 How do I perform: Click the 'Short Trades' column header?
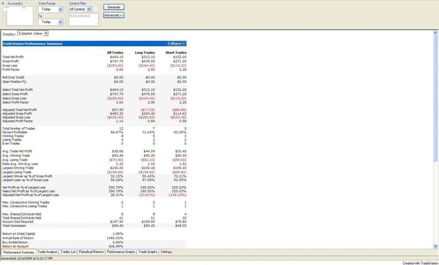pyautogui.click(x=176, y=53)
